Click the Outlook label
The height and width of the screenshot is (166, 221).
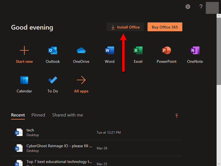coord(53,61)
